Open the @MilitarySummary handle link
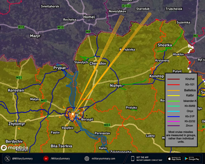Screen dimensions: 205x164 click(22, 159)
